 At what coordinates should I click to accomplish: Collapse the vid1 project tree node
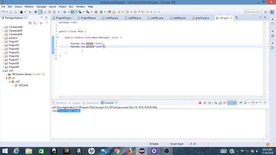[3, 71]
